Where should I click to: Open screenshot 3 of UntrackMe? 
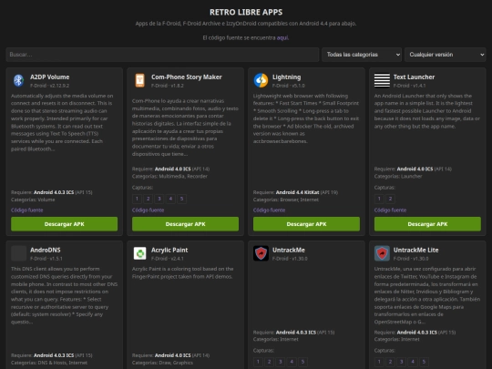click(x=281, y=362)
